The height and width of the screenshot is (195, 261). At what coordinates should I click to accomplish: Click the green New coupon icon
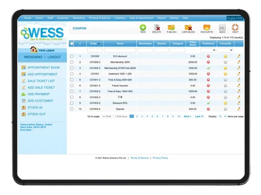tap(143, 28)
